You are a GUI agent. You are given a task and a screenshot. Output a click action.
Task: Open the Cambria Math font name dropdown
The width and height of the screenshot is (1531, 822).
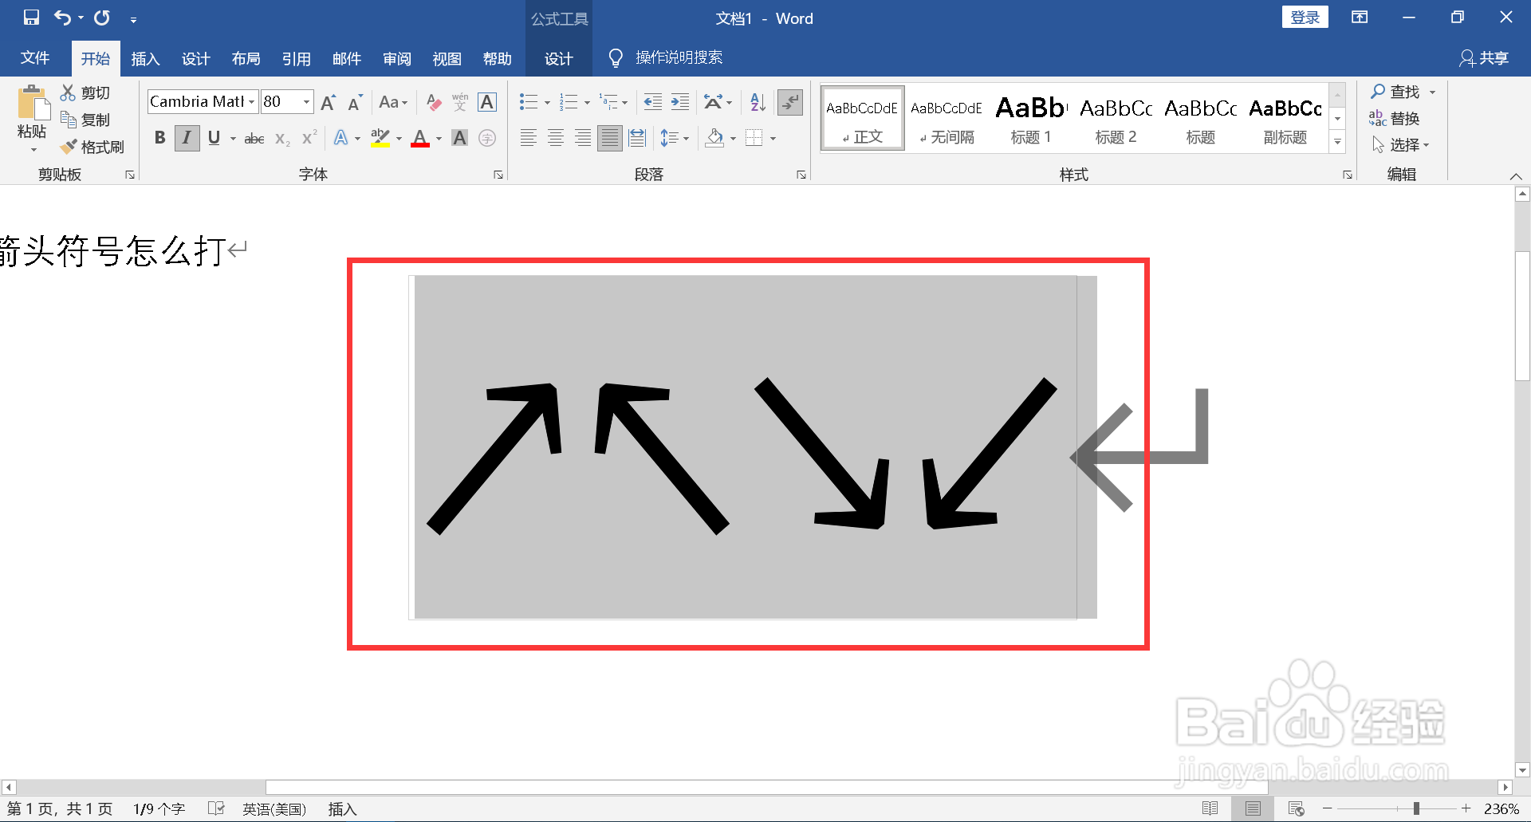point(251,102)
